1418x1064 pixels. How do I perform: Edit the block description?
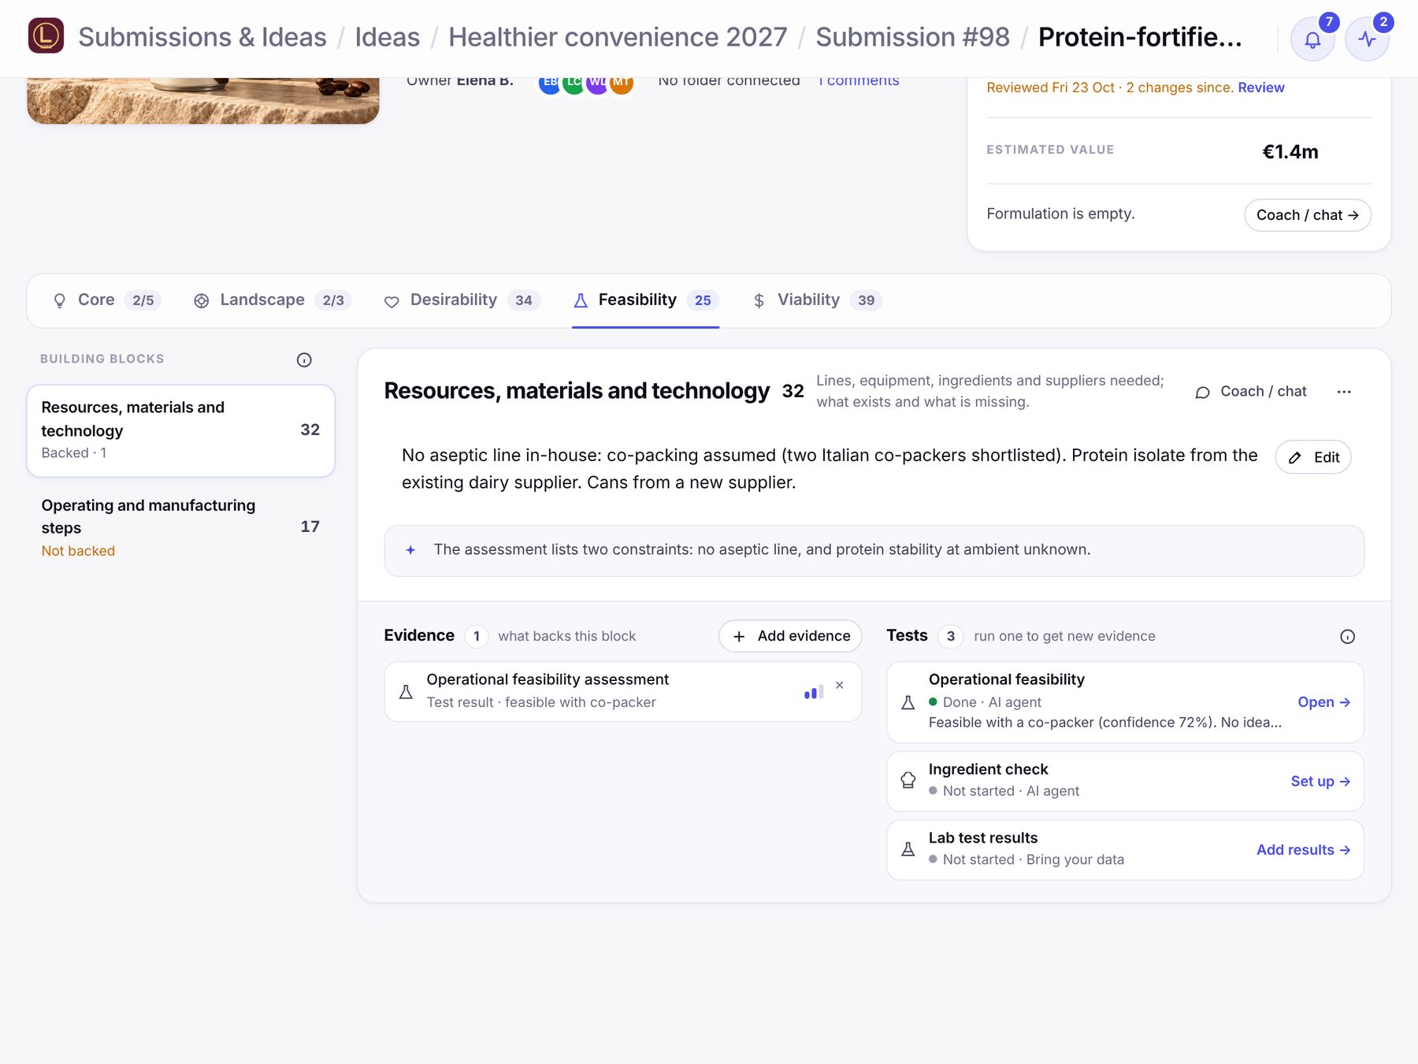tap(1313, 457)
